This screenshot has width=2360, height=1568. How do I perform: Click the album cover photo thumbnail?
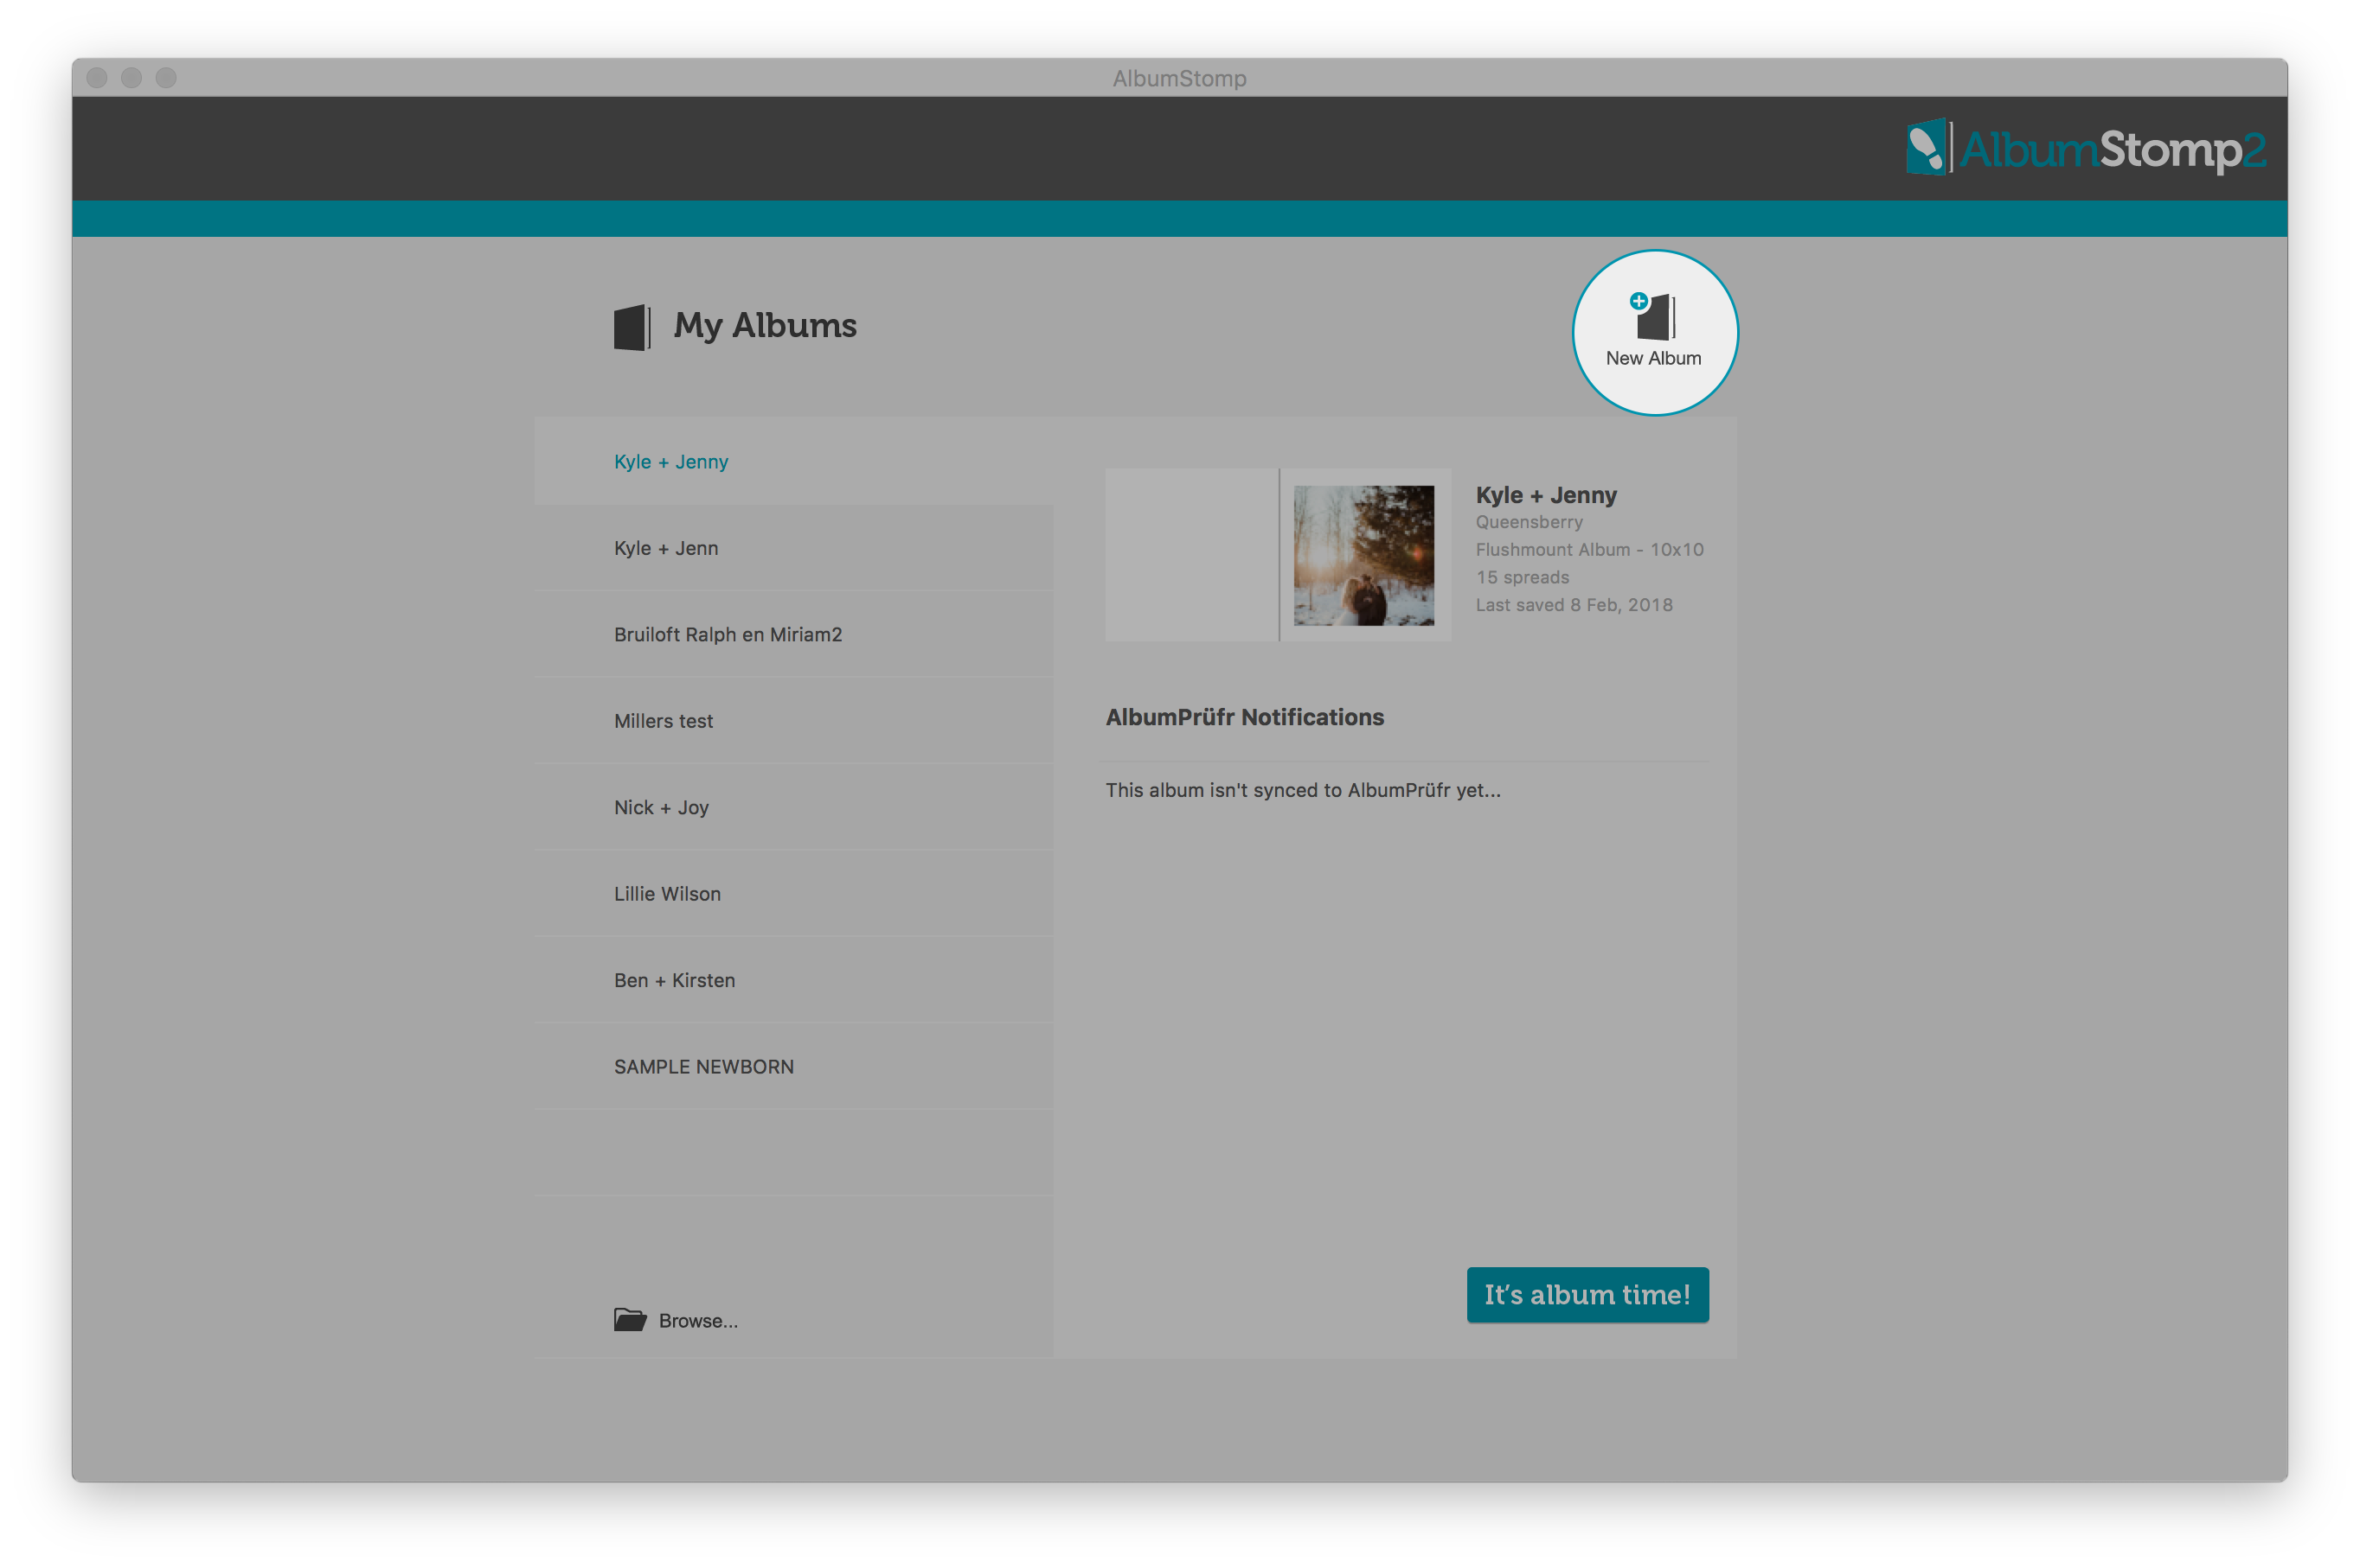1363,556
